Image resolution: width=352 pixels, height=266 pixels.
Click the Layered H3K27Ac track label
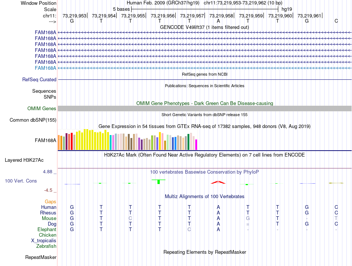24,160
